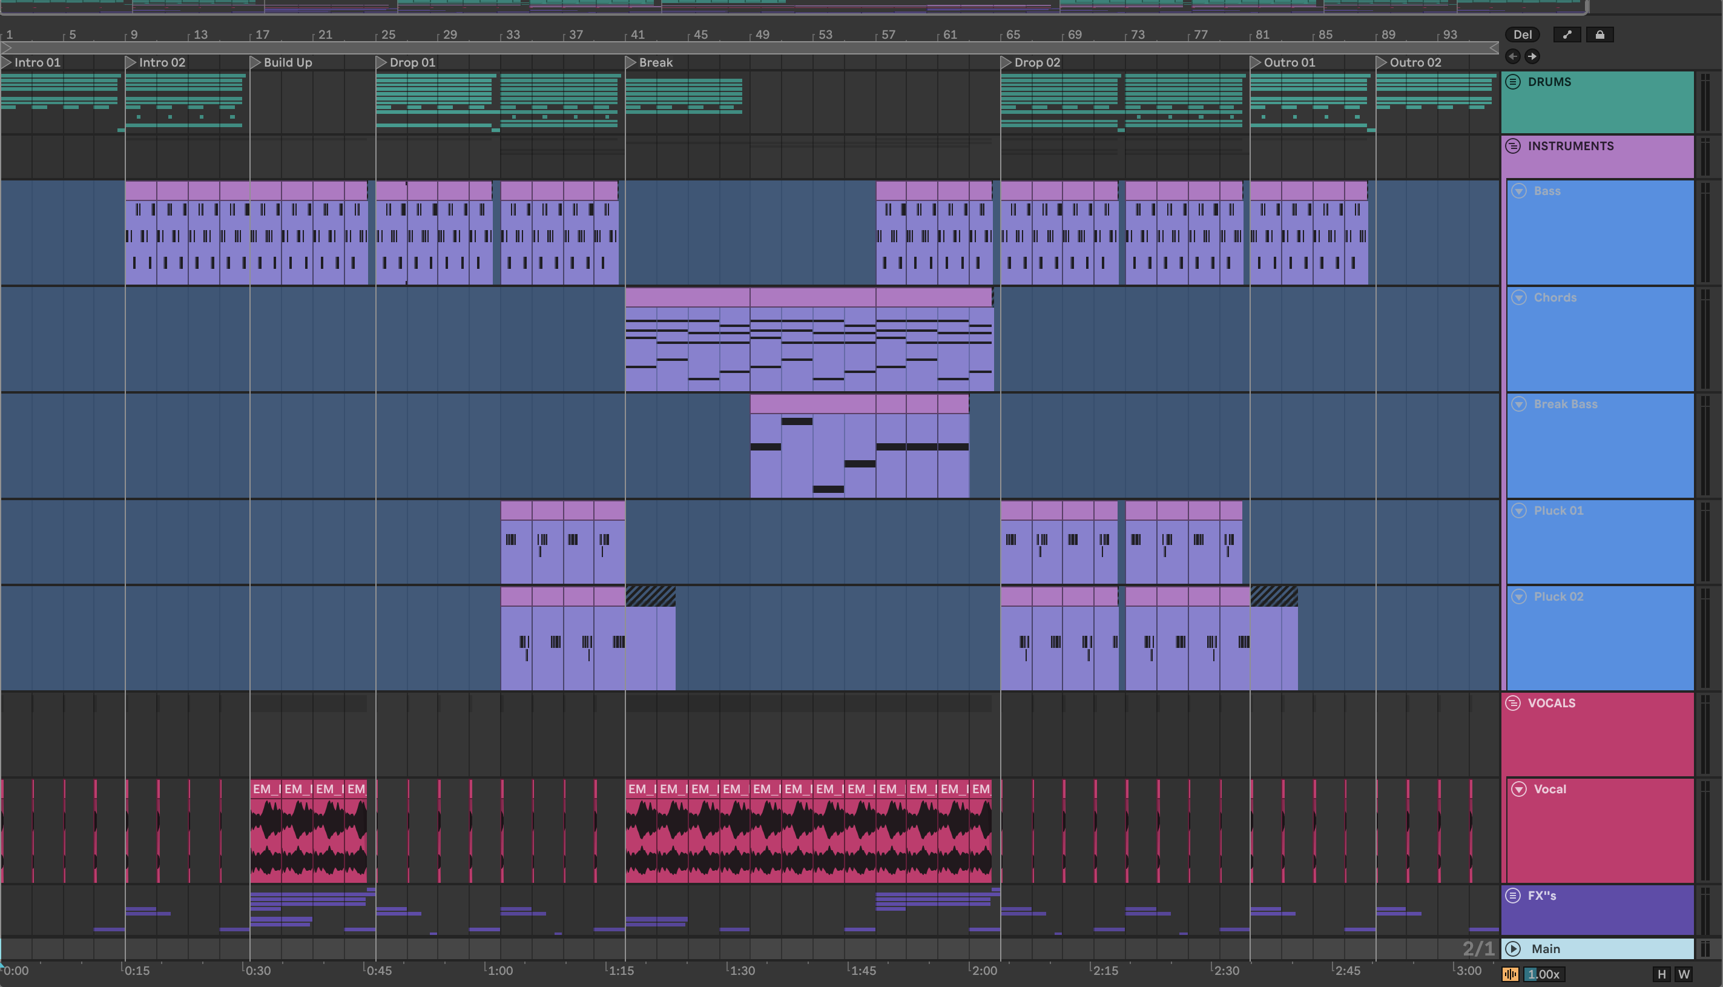Toggle the H height optimize button

pyautogui.click(x=1661, y=974)
